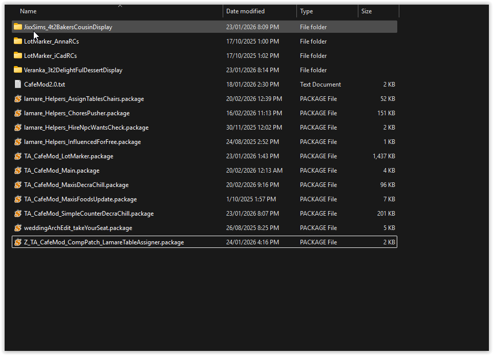This screenshot has height=355, width=493.
Task: Click the LotMarker_AnnaRCs folder icon
Action: point(17,41)
